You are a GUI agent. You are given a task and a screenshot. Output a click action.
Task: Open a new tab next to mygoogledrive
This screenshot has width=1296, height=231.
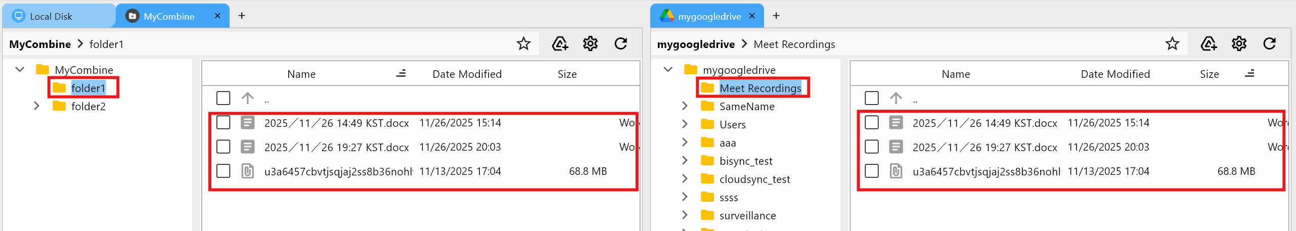pos(776,16)
